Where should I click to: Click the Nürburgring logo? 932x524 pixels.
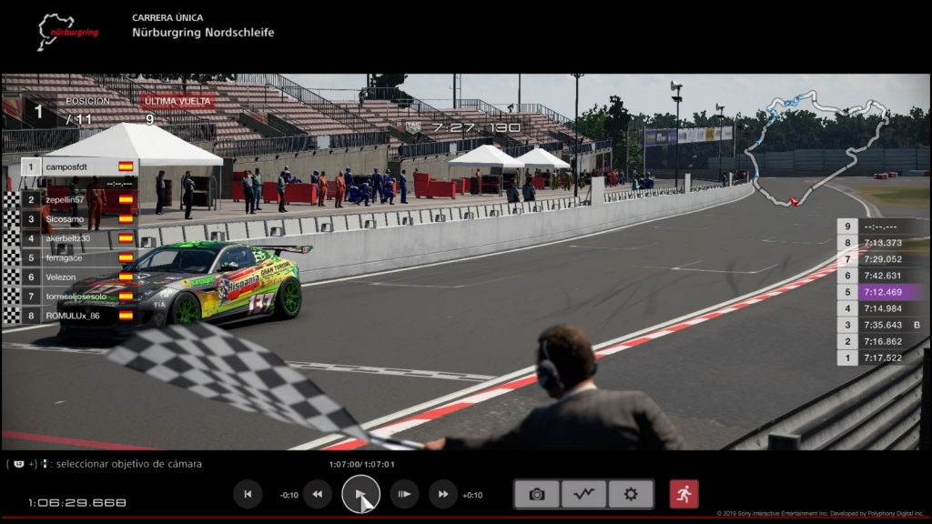tap(67, 32)
